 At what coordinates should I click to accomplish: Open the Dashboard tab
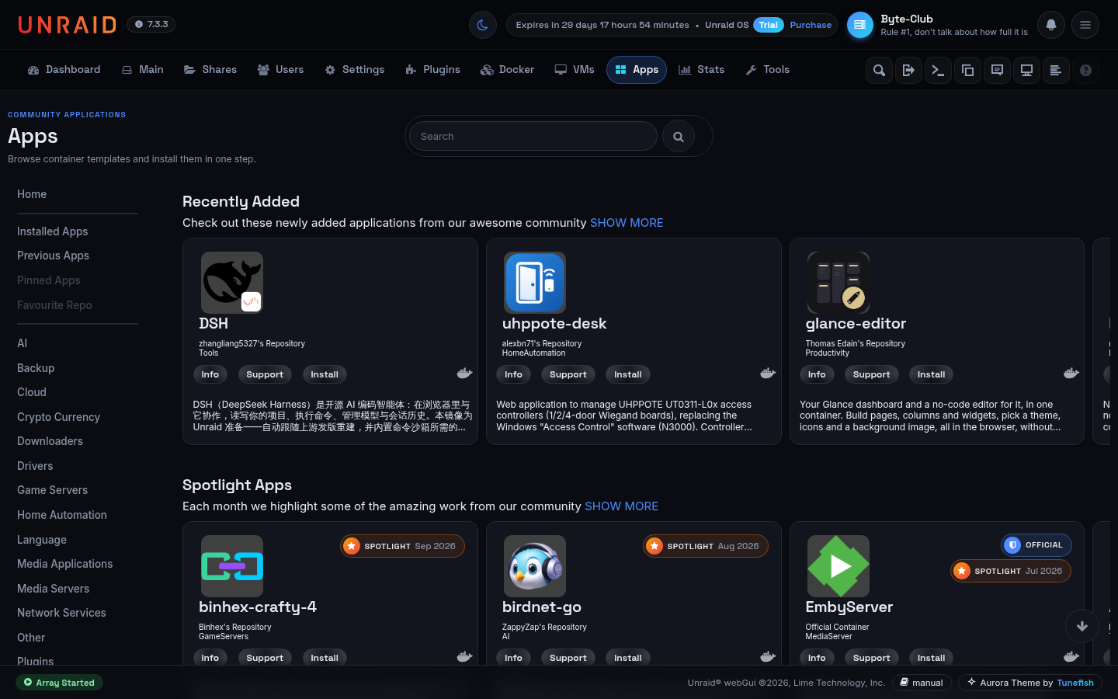[x=64, y=70]
